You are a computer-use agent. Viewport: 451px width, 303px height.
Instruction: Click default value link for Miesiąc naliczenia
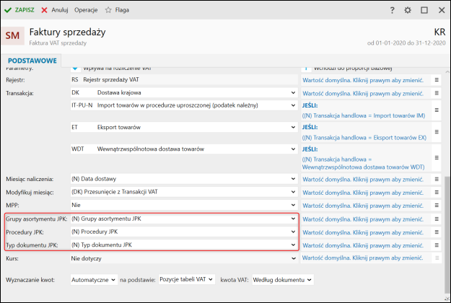362,180
